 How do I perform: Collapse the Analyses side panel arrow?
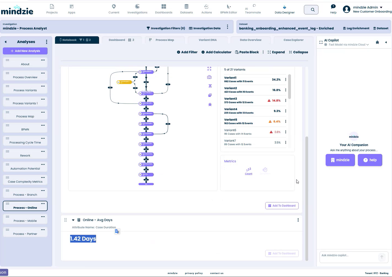click(5, 42)
